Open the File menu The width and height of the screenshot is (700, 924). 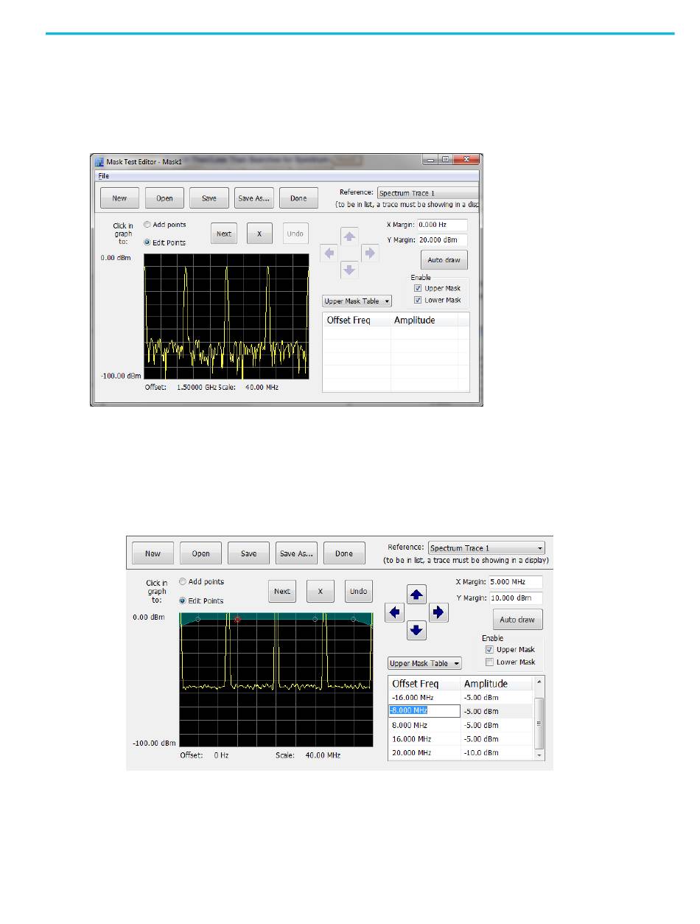tap(103, 176)
